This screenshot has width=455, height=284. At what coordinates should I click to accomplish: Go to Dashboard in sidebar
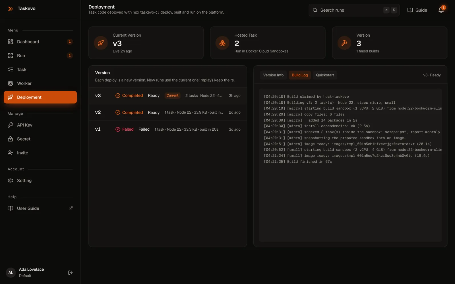40,42
